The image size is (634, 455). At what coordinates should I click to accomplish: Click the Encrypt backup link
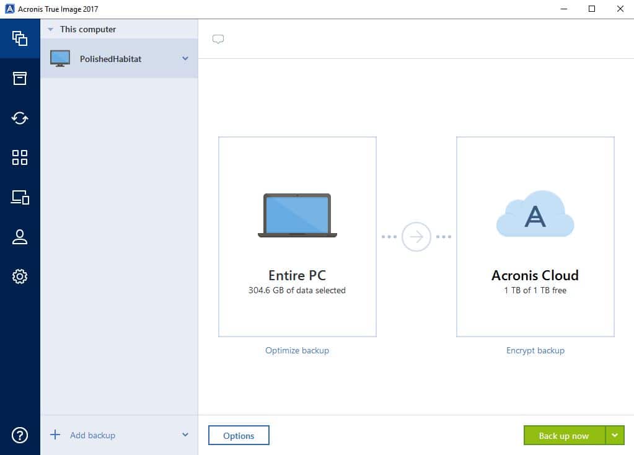pyautogui.click(x=535, y=350)
